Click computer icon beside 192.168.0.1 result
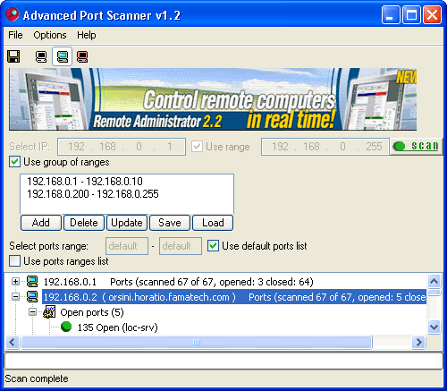This screenshot has width=447, height=391. click(x=32, y=282)
